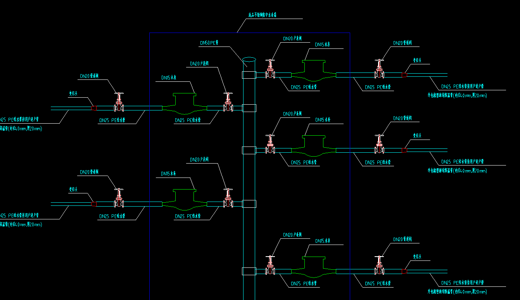520x300 pixels.
Task: Select DN20户表阀 label on the lowest branch
Action: [x=292, y=235]
